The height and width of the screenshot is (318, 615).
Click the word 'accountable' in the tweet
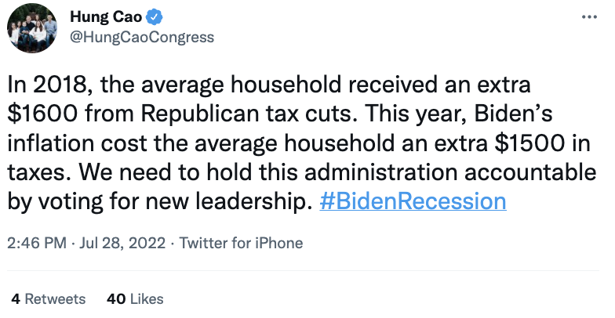(530, 172)
